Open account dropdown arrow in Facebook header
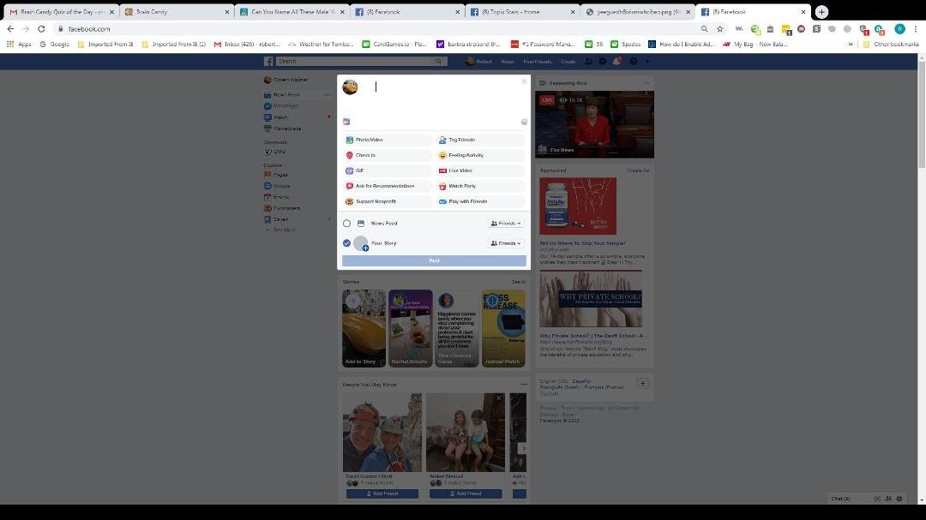This screenshot has height=520, width=926. (x=647, y=62)
